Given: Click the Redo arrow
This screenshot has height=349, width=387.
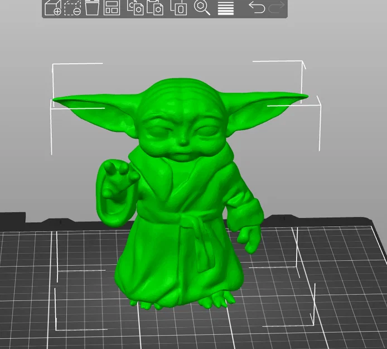Looking at the screenshot, I should (x=277, y=7).
